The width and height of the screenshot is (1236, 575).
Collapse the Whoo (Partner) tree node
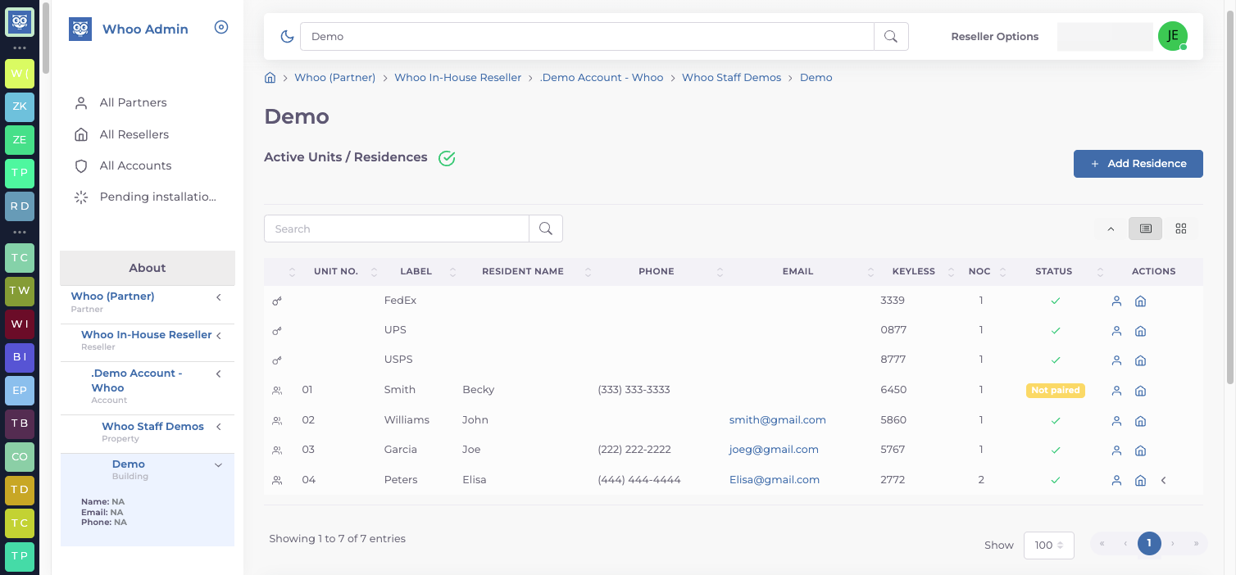pyautogui.click(x=219, y=297)
